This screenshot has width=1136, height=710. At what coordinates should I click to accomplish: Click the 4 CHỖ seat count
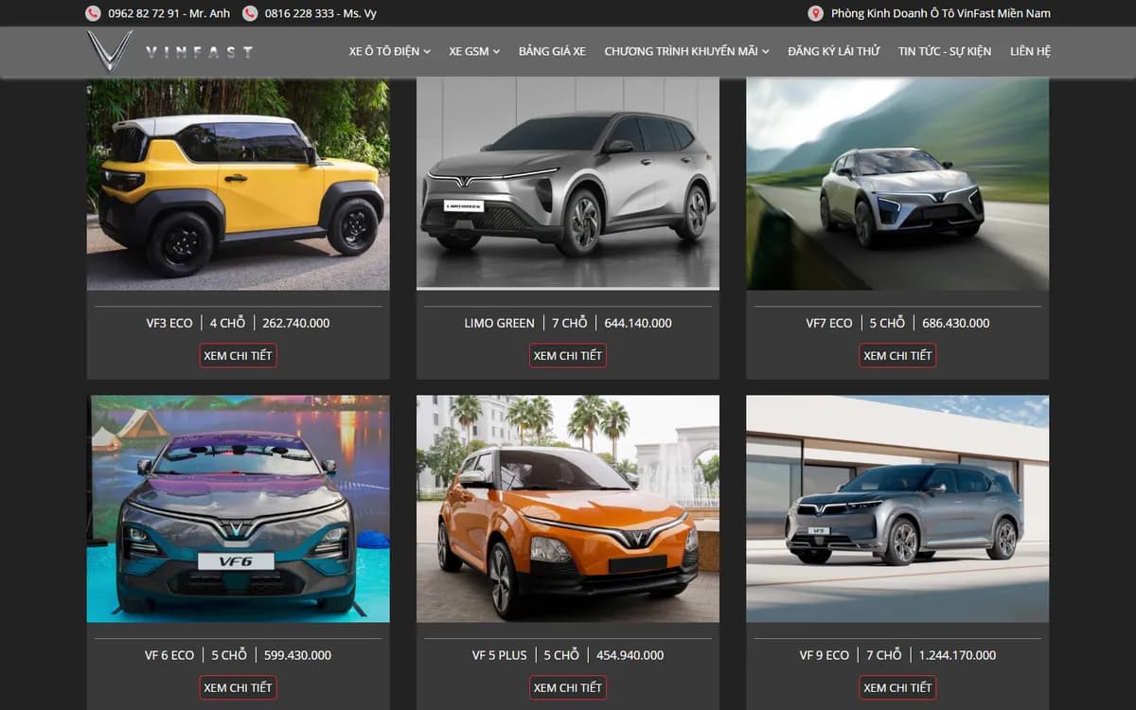pyautogui.click(x=227, y=323)
